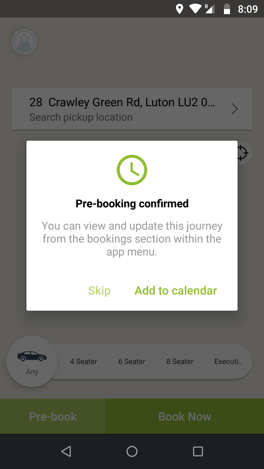Tap Add to calendar

[x=176, y=291]
